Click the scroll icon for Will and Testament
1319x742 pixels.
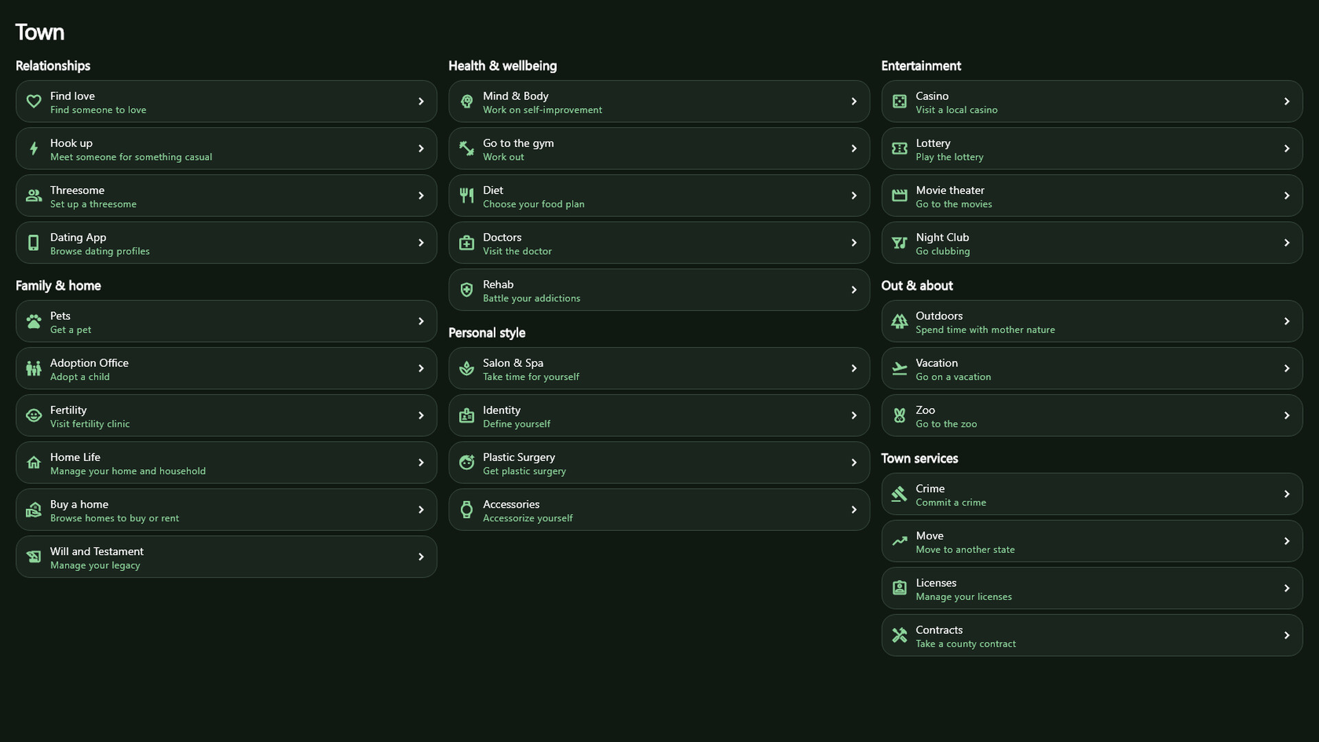(34, 557)
